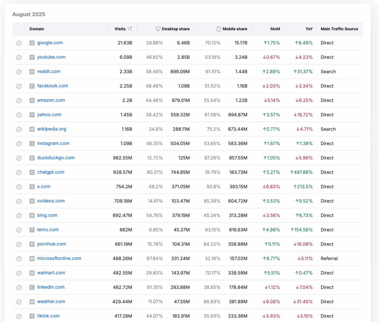Click the exclude icon next to tiktok.com
This screenshot has width=379, height=322.
(19, 316)
